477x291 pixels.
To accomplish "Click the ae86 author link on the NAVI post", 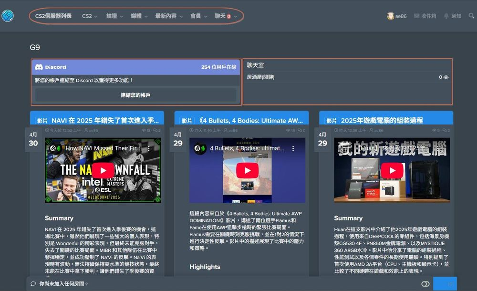I will (93, 130).
